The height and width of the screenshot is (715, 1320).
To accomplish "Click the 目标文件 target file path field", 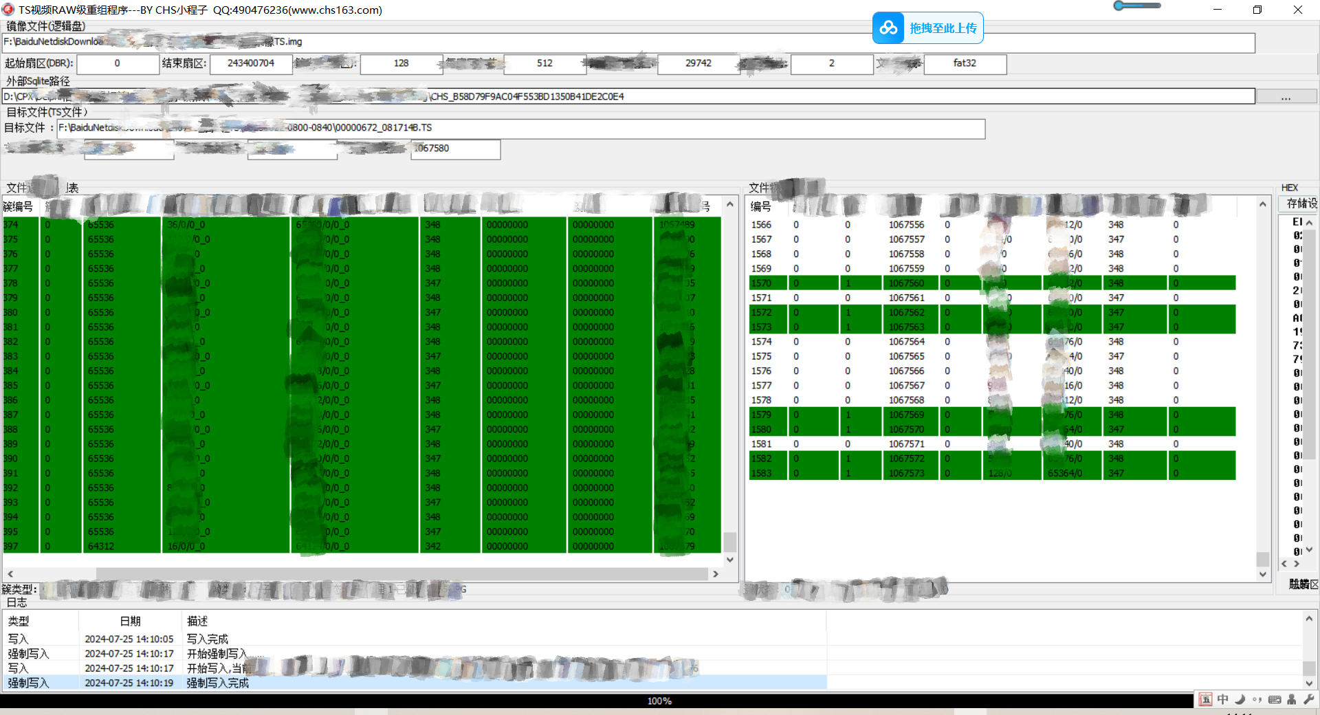I will (x=521, y=129).
